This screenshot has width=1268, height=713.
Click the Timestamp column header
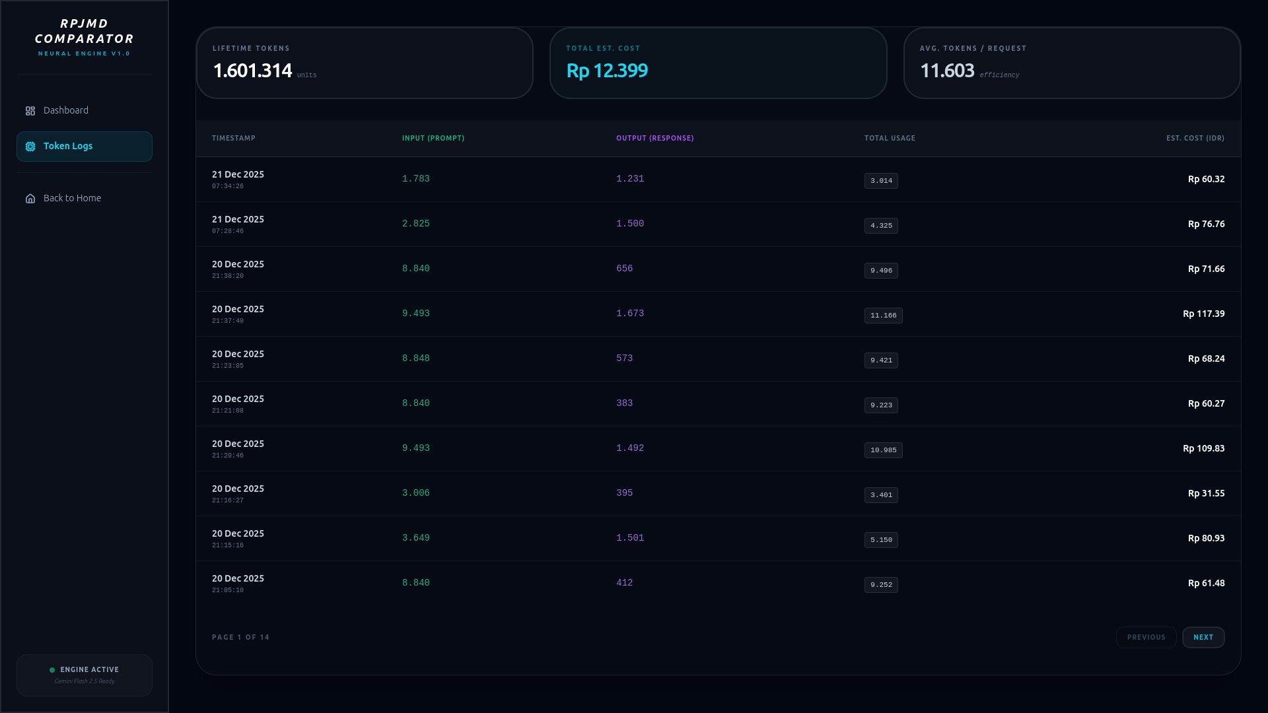point(234,139)
